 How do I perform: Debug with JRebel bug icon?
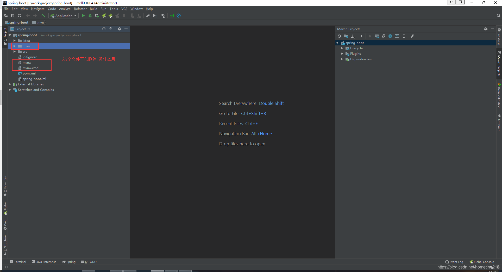click(x=110, y=16)
